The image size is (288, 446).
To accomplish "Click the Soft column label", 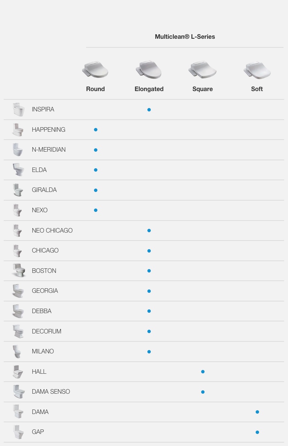I will (257, 89).
